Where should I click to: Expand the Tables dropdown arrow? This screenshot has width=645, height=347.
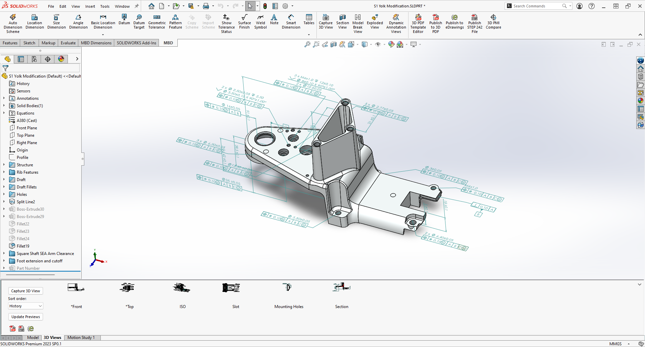tap(309, 34)
